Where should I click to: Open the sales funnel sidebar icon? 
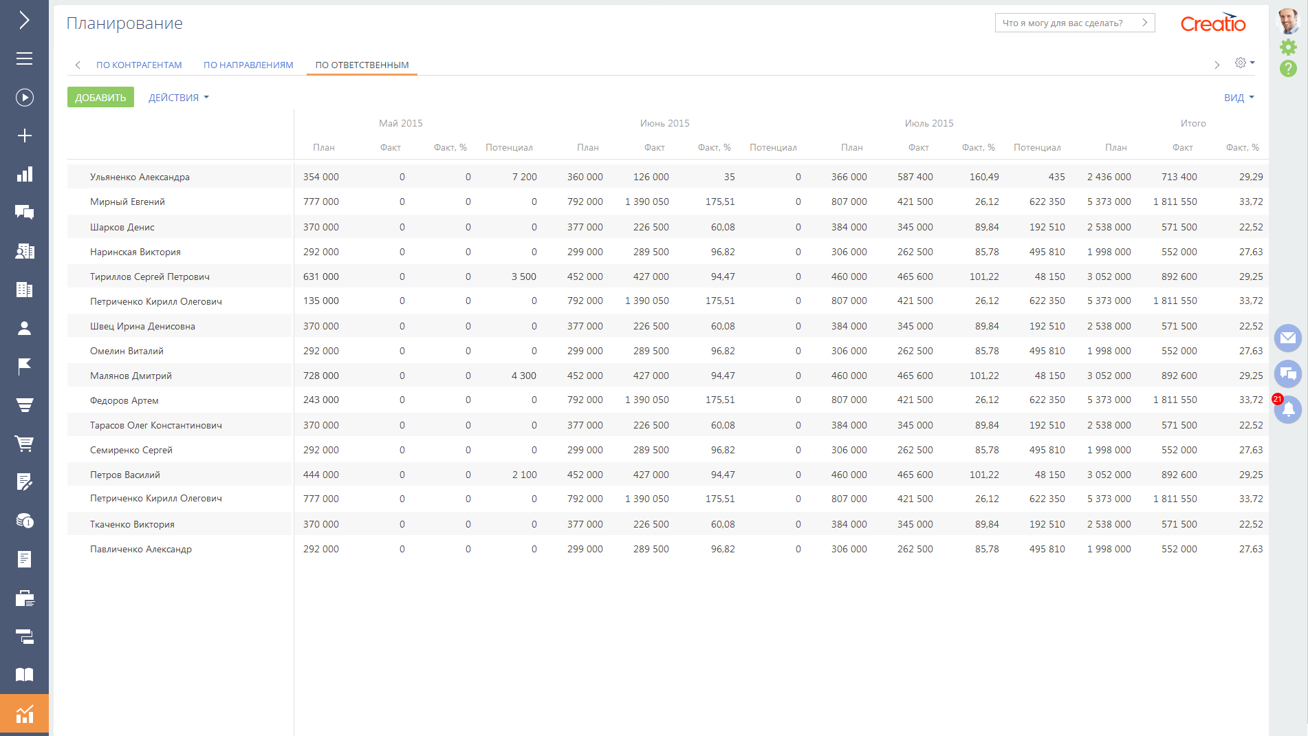point(24,405)
